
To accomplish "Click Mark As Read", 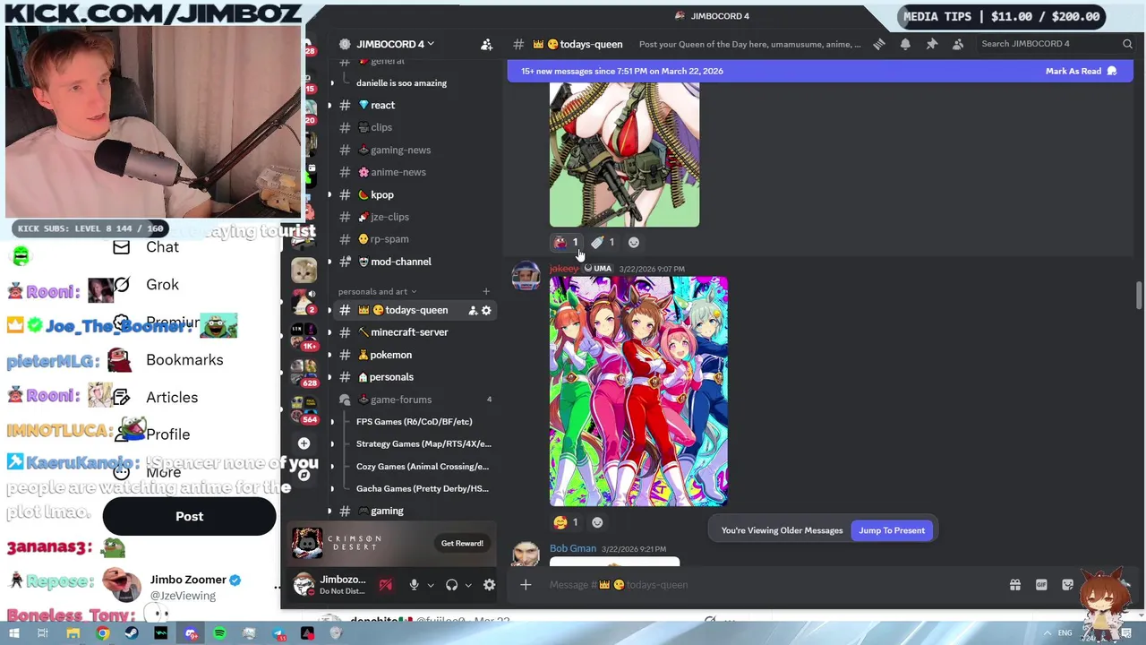I will pos(1081,71).
